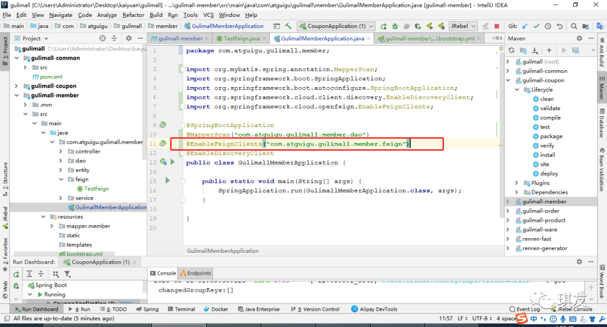Open the Docker tool window
The image size is (607, 327).
[x=216, y=309]
